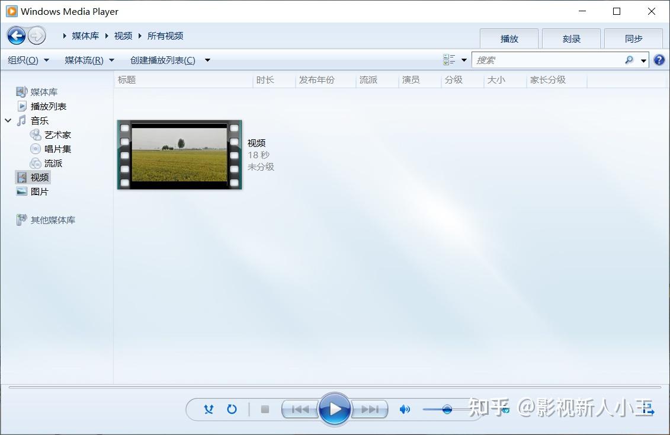Viewport: 670px width, 435px height.
Task: Open Help via the question mark icon
Action: point(659,59)
